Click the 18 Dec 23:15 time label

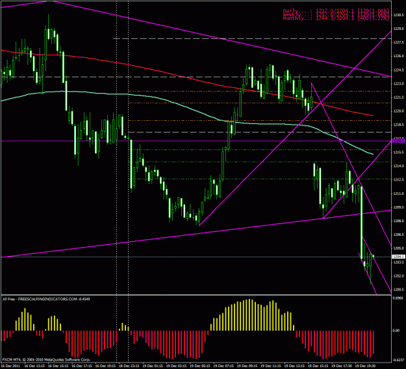(x=129, y=366)
